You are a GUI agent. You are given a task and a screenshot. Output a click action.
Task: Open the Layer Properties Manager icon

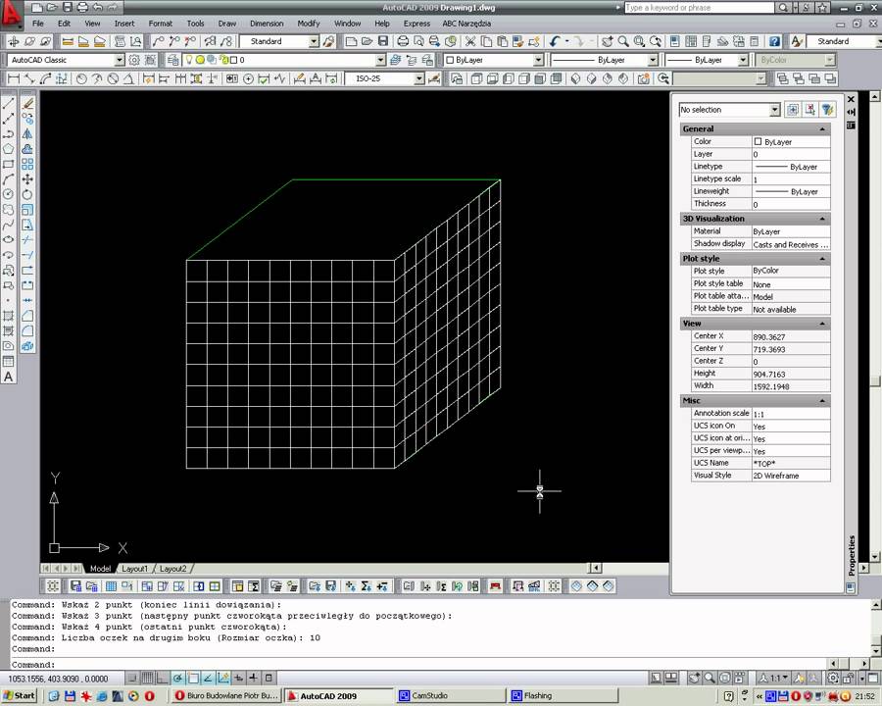tap(173, 60)
